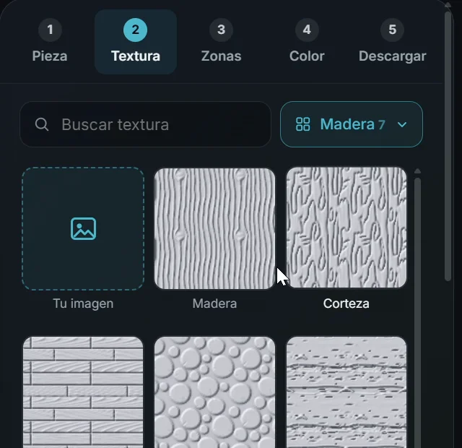462x448 pixels.
Task: Click the Madera texture label
Action: pos(214,303)
